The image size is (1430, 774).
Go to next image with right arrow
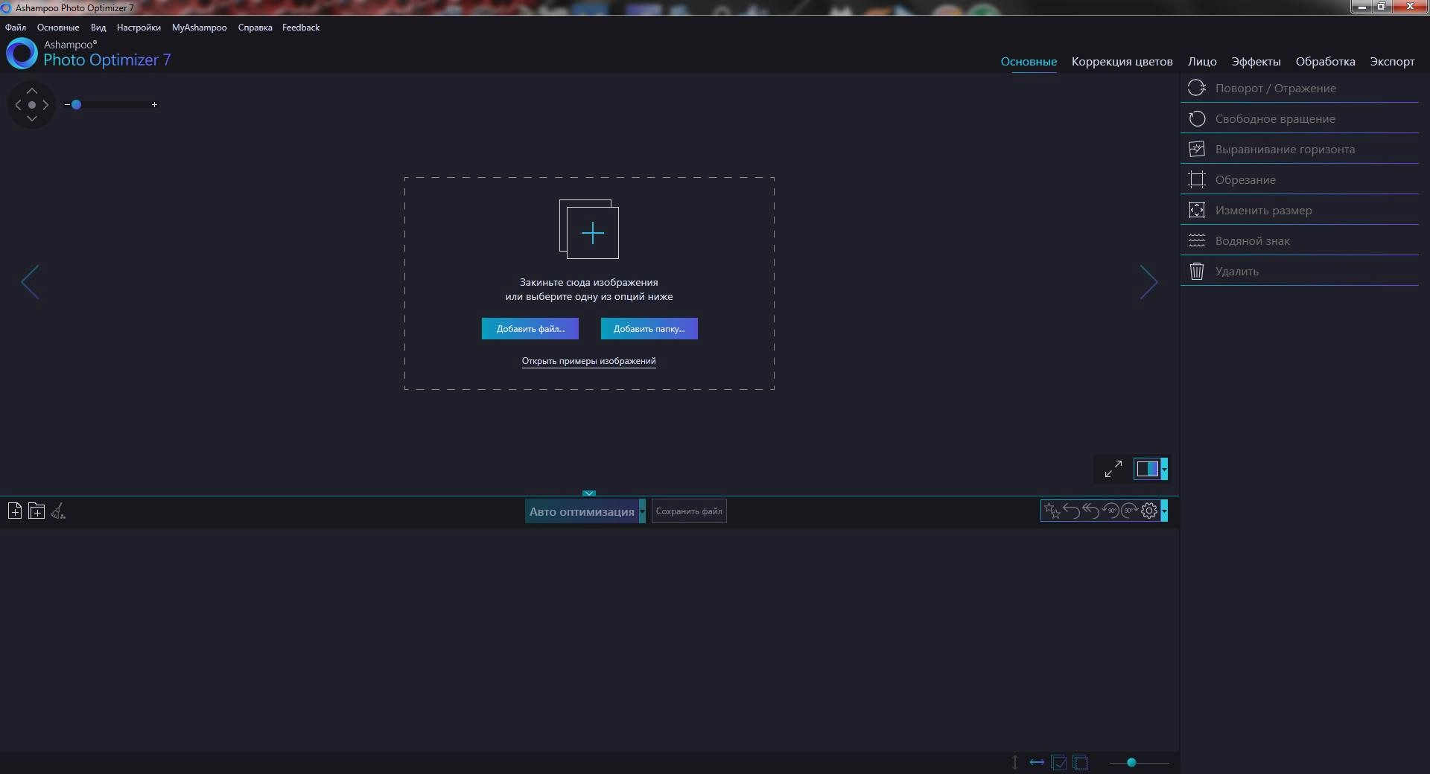[1148, 282]
